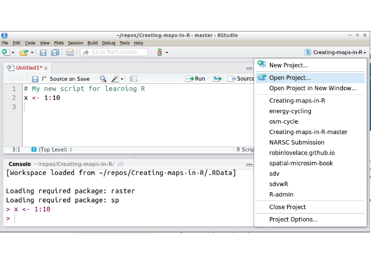This screenshot has height=265, width=371.
Task: Open the Tools menu
Action: [x=124, y=43]
